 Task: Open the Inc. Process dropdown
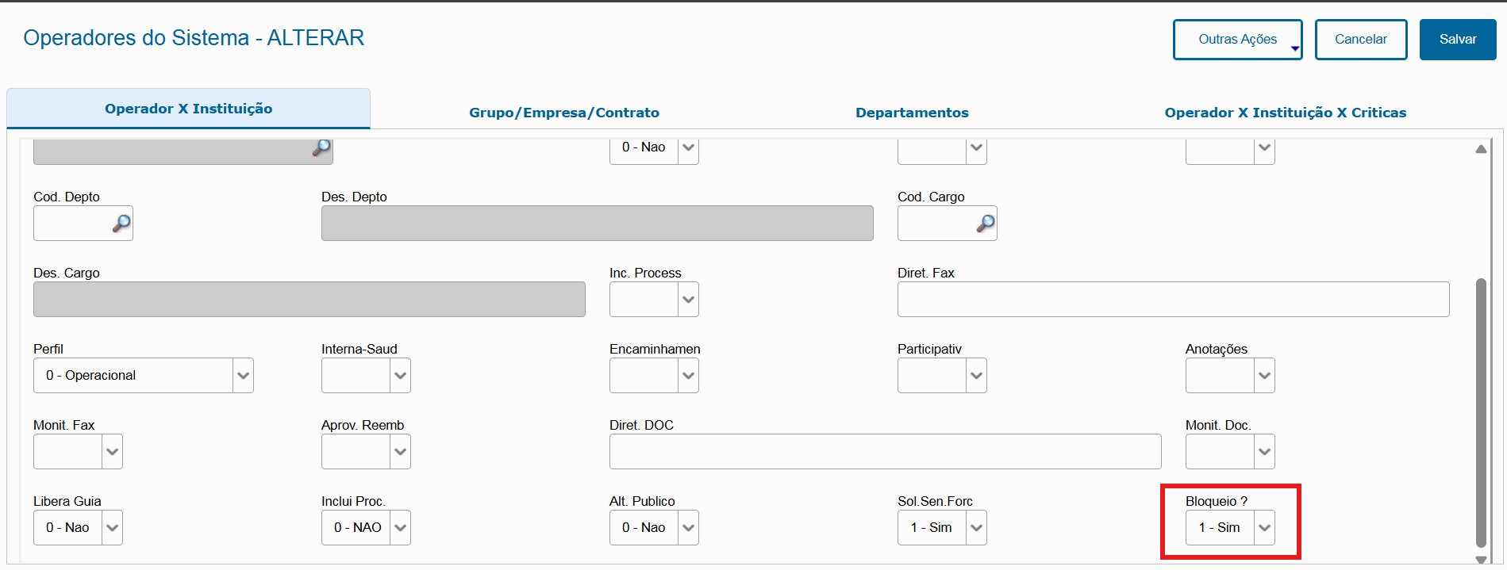pos(688,300)
